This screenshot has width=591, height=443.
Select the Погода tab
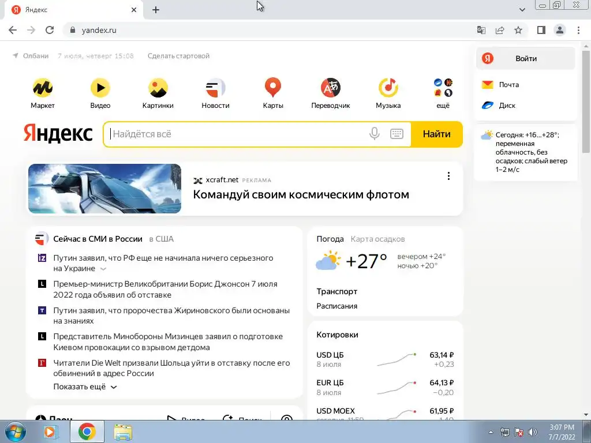[x=330, y=239]
